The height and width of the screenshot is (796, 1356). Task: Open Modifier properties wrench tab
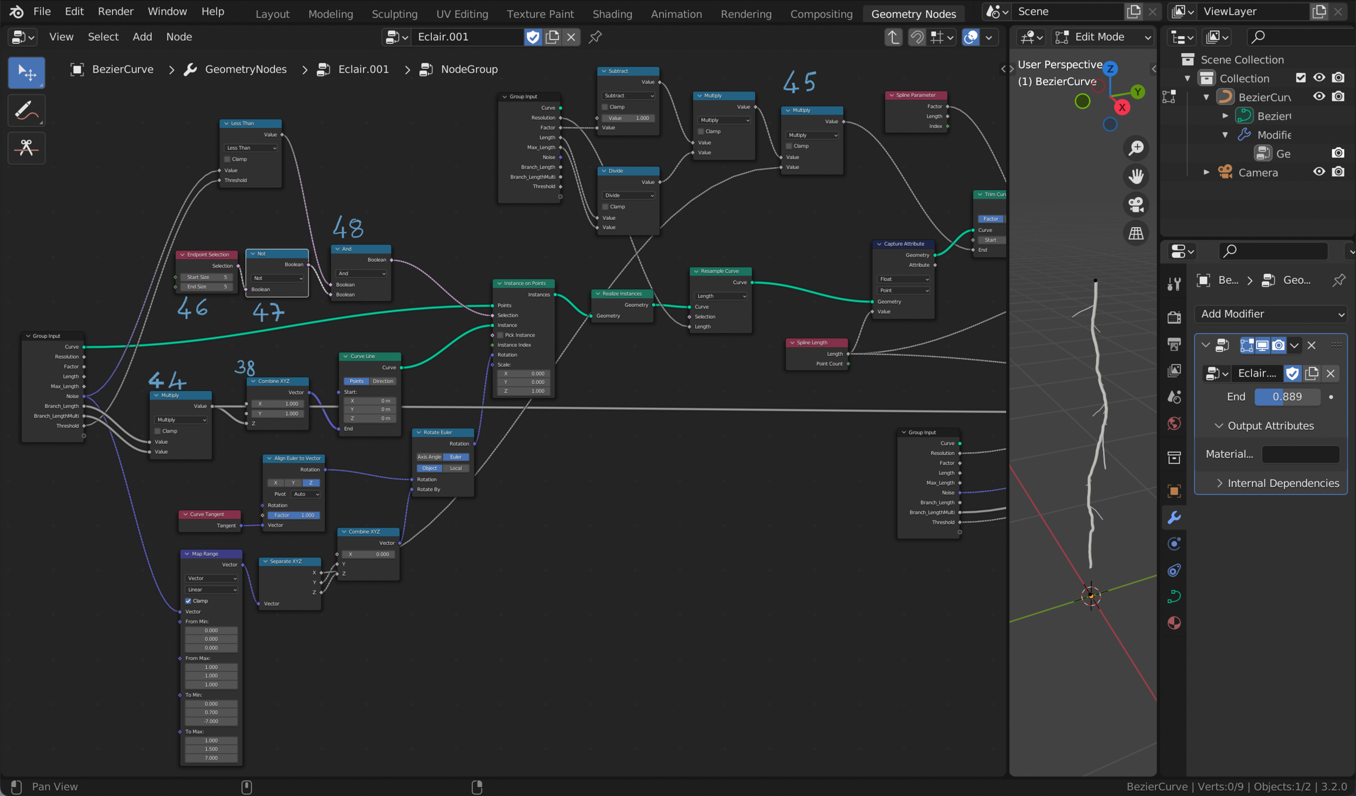click(x=1174, y=517)
